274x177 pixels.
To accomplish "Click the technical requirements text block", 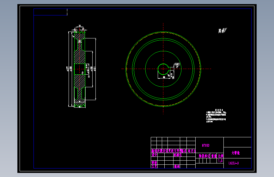I will pos(216,116).
